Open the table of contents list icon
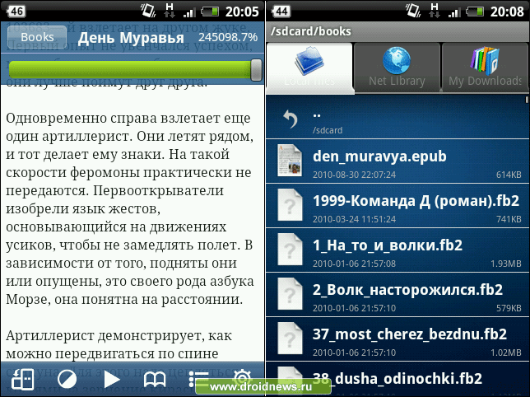This screenshot has width=530, height=397. [x=199, y=378]
